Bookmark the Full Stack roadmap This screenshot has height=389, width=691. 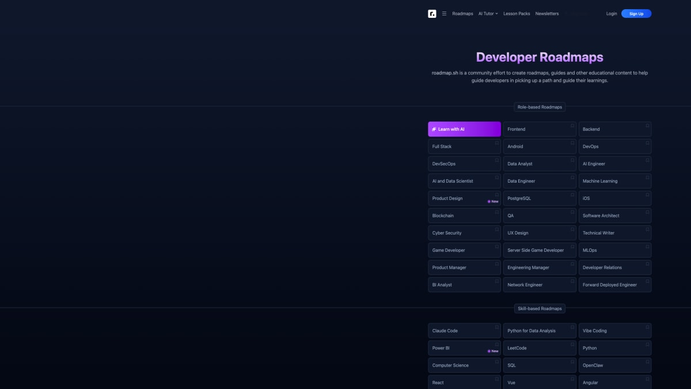[x=497, y=143]
